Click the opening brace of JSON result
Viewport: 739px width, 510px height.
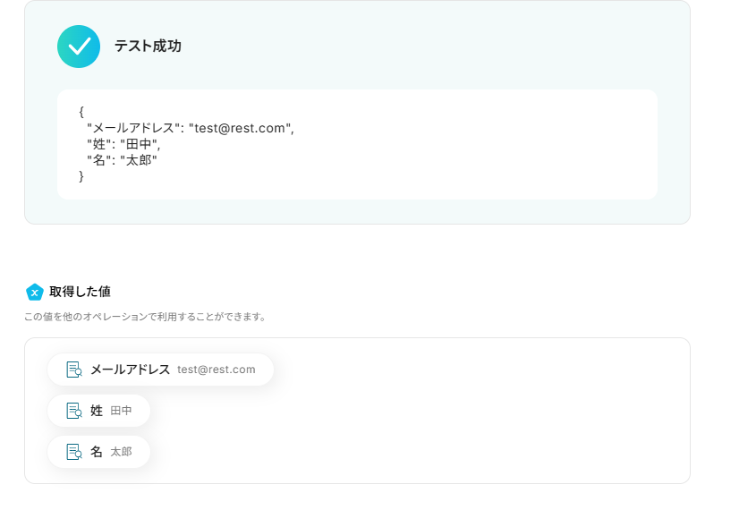[x=81, y=112]
